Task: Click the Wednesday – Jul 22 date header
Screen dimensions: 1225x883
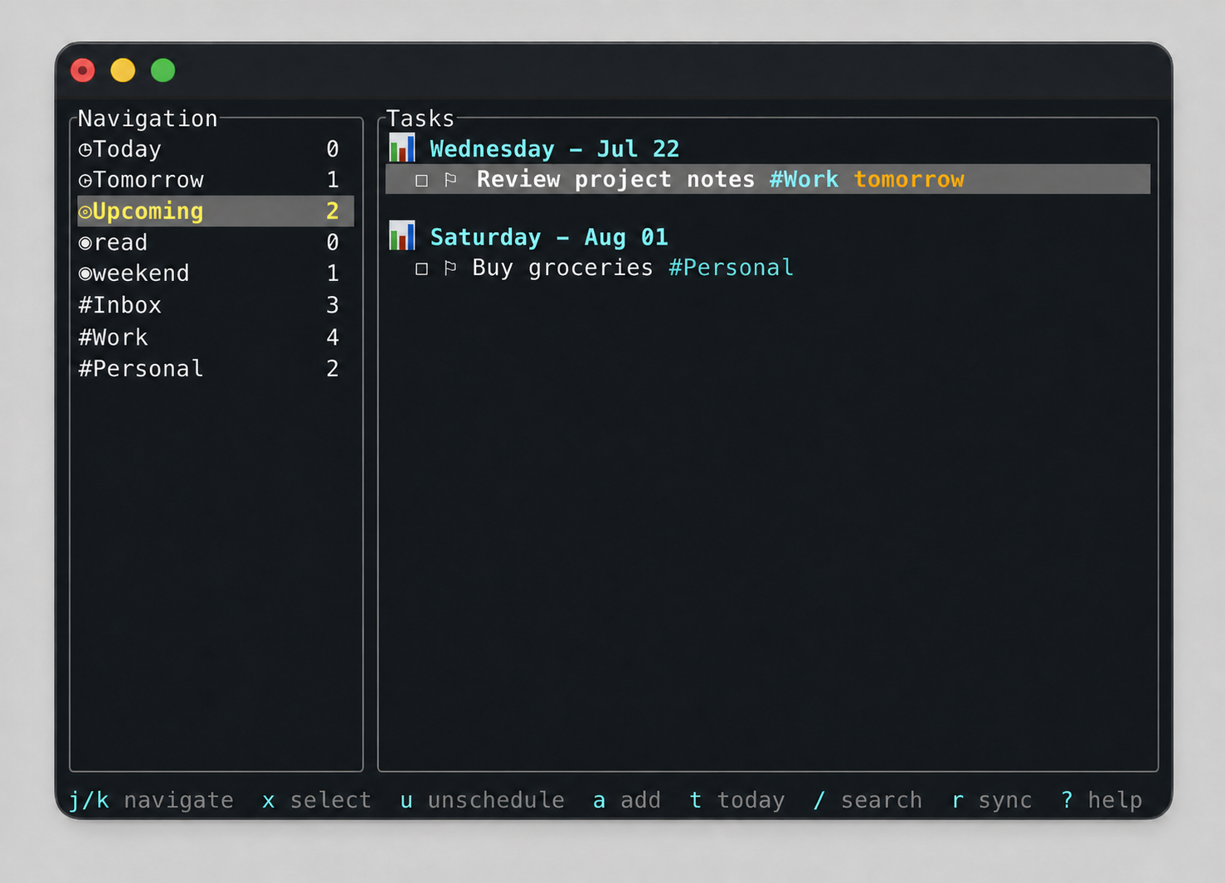Action: pyautogui.click(x=554, y=149)
